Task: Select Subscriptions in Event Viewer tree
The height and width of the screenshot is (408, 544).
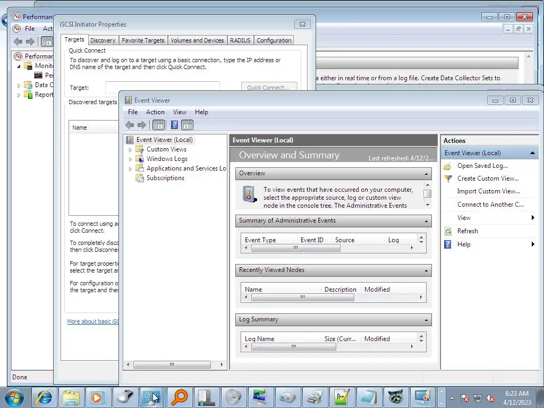Action: pyautogui.click(x=165, y=178)
